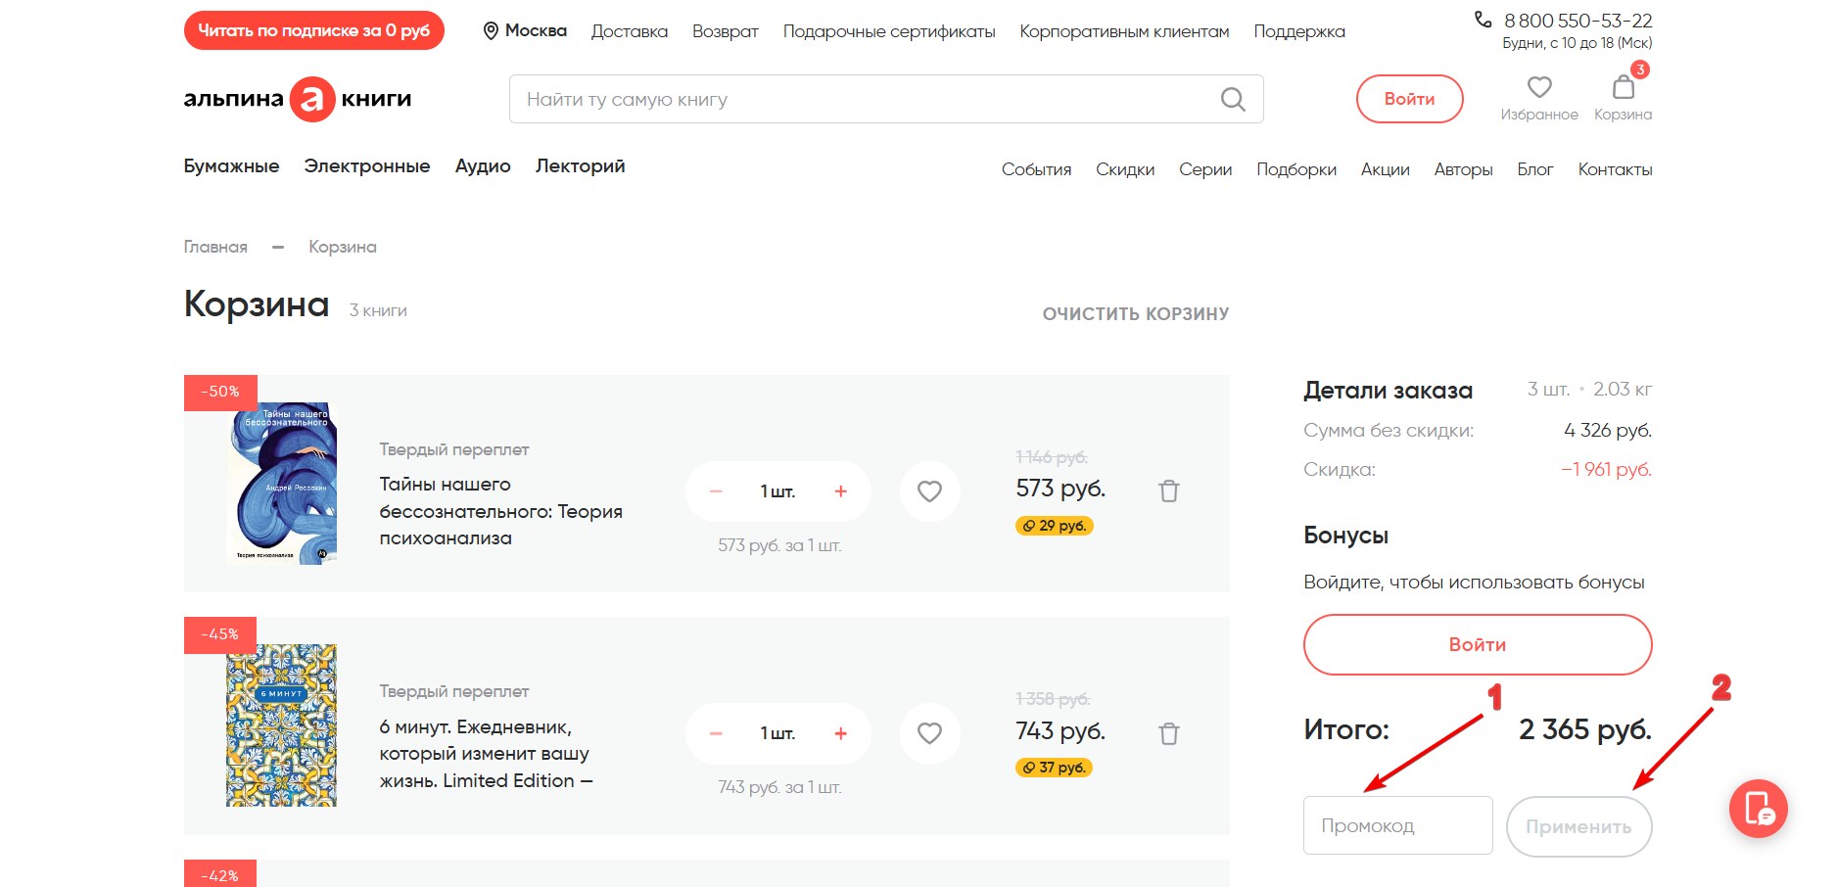1837x887 pixels.
Task: Open the Возврат link
Action: [x=726, y=31]
